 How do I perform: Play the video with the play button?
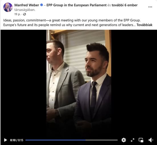[5, 140]
